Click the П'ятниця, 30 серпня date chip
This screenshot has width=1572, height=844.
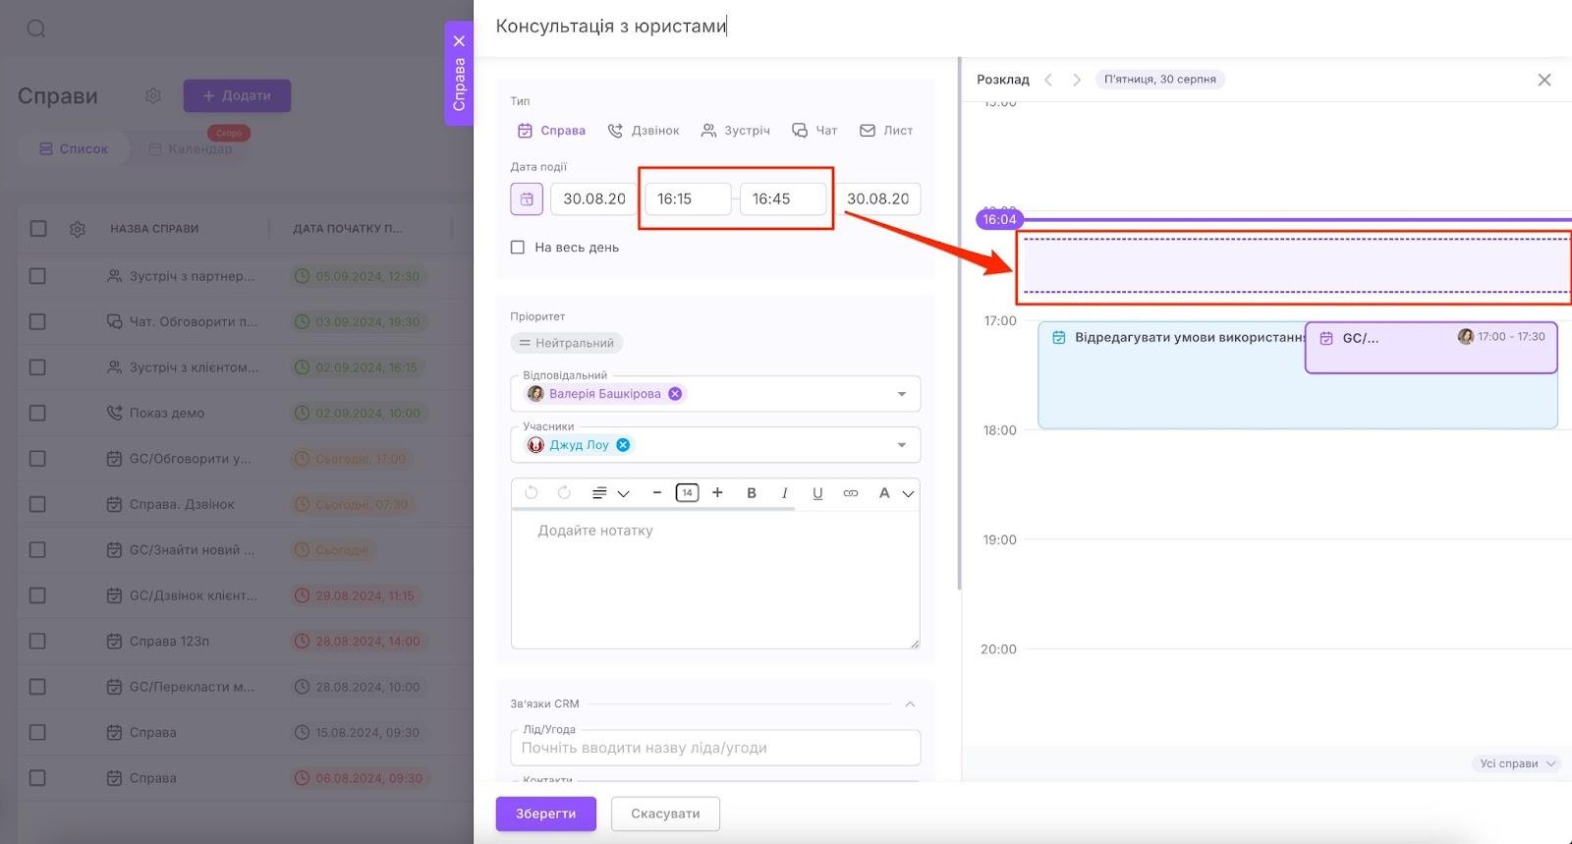pyautogui.click(x=1160, y=80)
